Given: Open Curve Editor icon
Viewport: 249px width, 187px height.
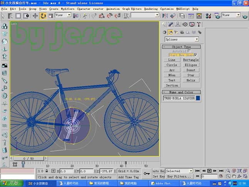Looking at the screenshot, I should coord(191,16).
